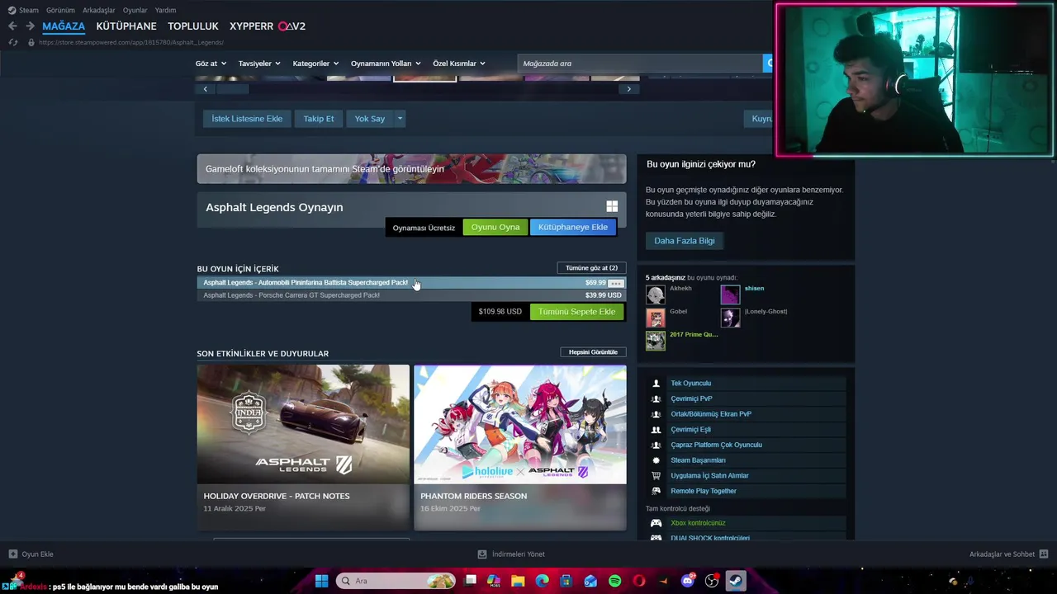The image size is (1057, 594).
Task: Click the Windows taskbar search box
Action: tap(396, 581)
